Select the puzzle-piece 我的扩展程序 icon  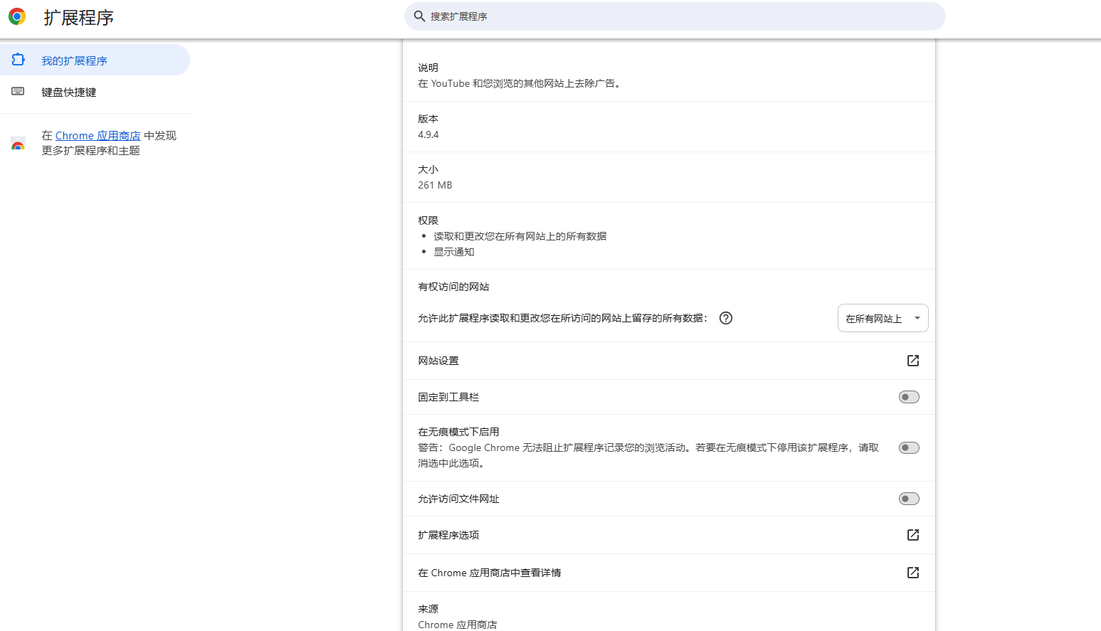[x=19, y=60]
